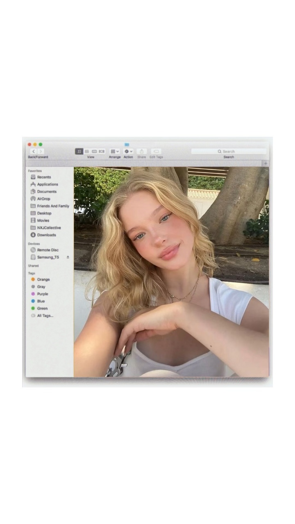Open the NXJCollective folder
The width and height of the screenshot is (295, 524).
point(49,228)
